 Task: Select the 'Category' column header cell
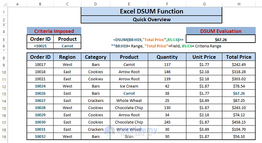click(x=95, y=57)
